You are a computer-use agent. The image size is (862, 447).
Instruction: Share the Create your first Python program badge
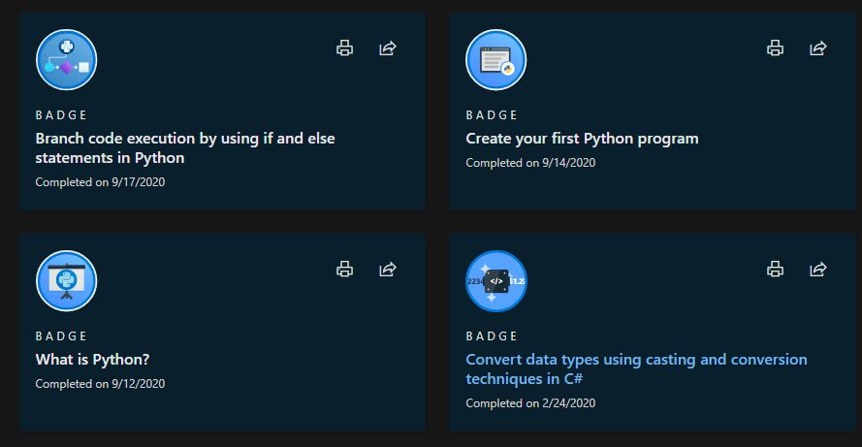tap(818, 48)
